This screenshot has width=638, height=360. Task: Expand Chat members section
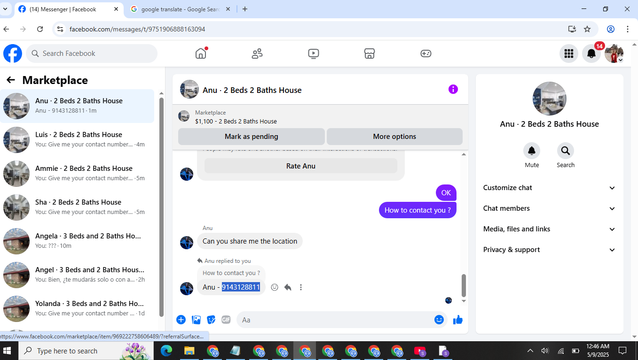tap(550, 208)
